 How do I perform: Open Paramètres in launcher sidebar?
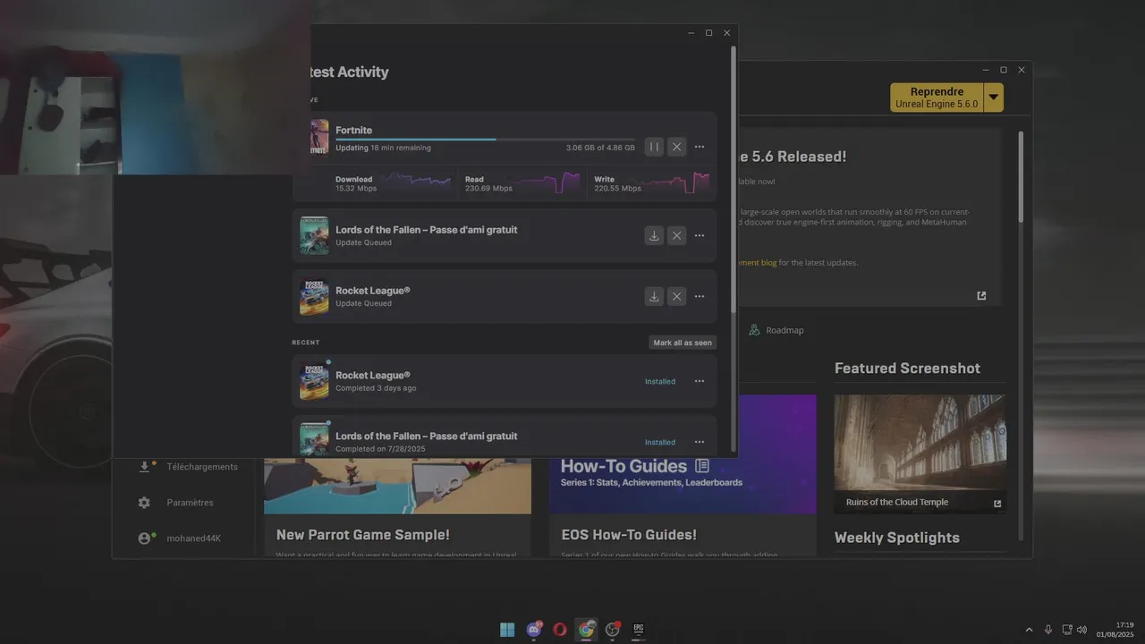click(x=176, y=503)
